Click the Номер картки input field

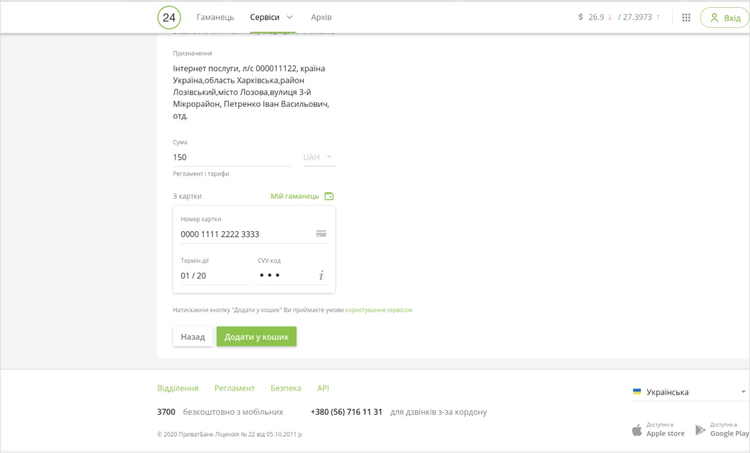coord(254,234)
